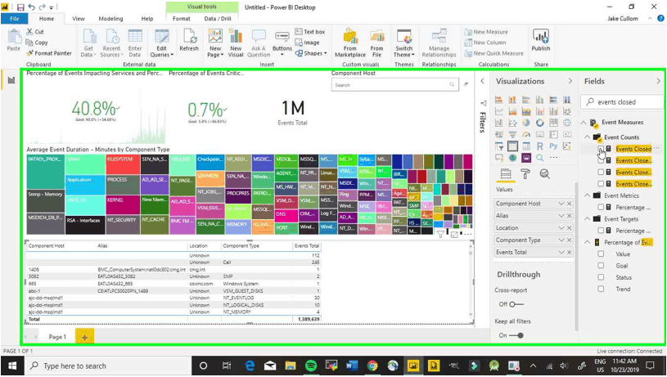Collapse the Event Metrics folder
This screenshot has width=667, height=377.
tap(588, 195)
